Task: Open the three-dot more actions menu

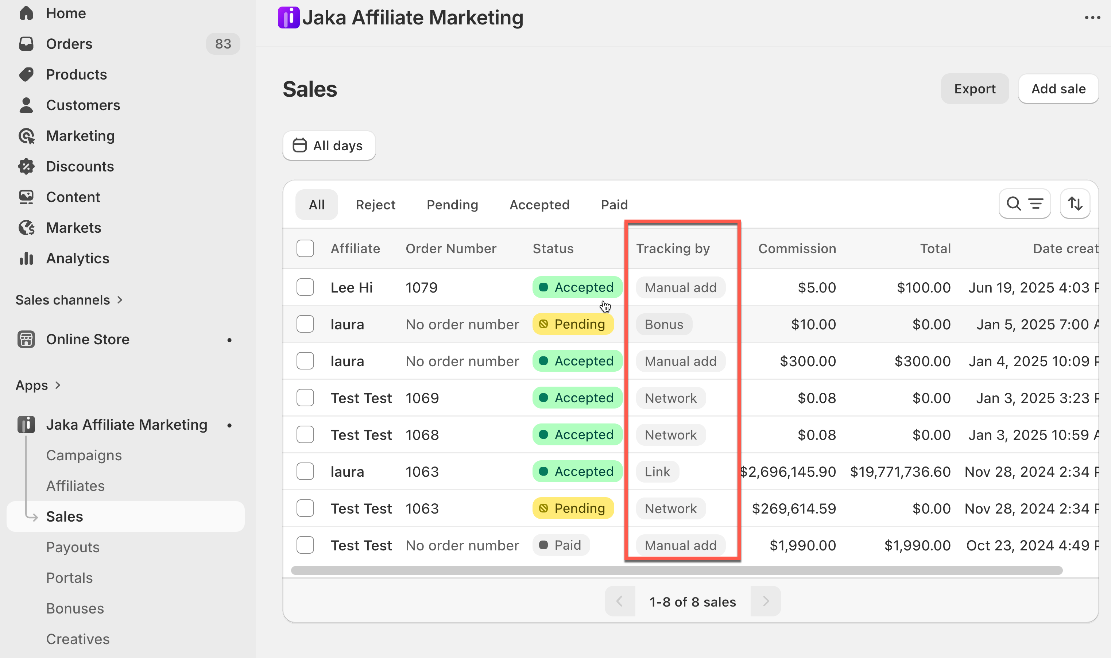Action: pyautogui.click(x=1092, y=18)
